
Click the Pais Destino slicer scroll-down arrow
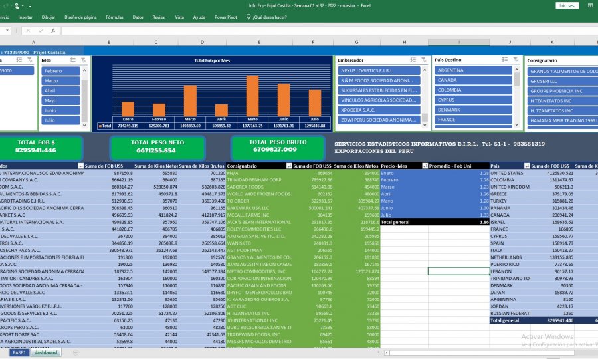click(x=517, y=124)
